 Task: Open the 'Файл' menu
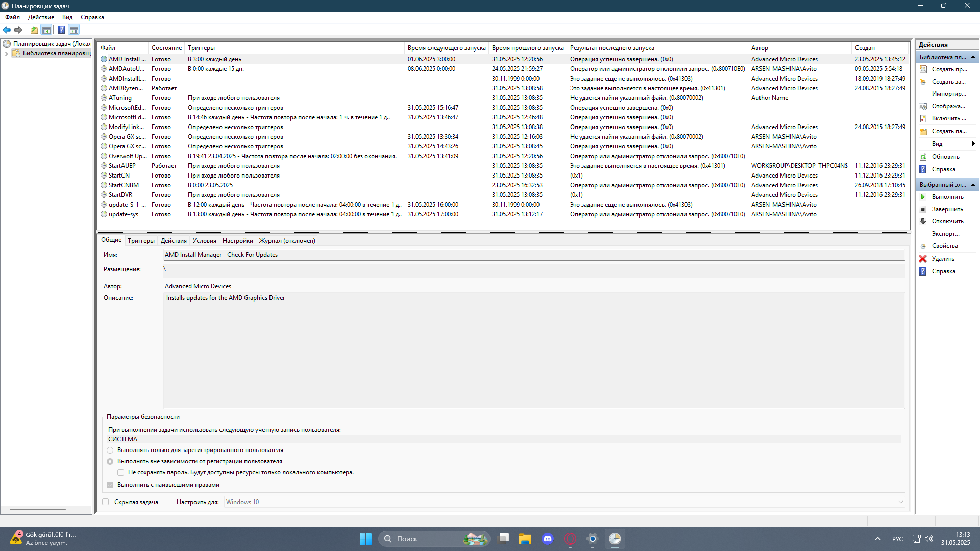pyautogui.click(x=13, y=17)
